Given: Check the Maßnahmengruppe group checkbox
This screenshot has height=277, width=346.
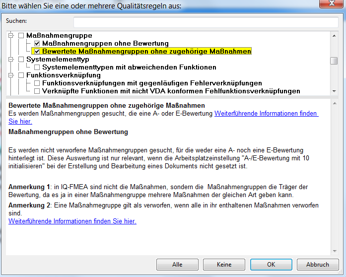Looking at the screenshot, I should coord(21,35).
